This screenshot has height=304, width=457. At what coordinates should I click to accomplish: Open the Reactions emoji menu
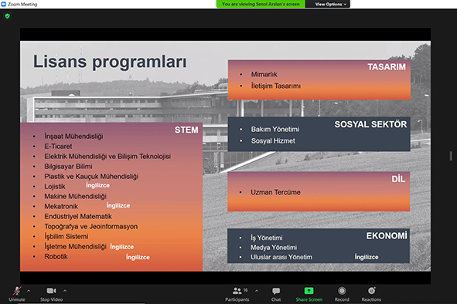(372, 291)
